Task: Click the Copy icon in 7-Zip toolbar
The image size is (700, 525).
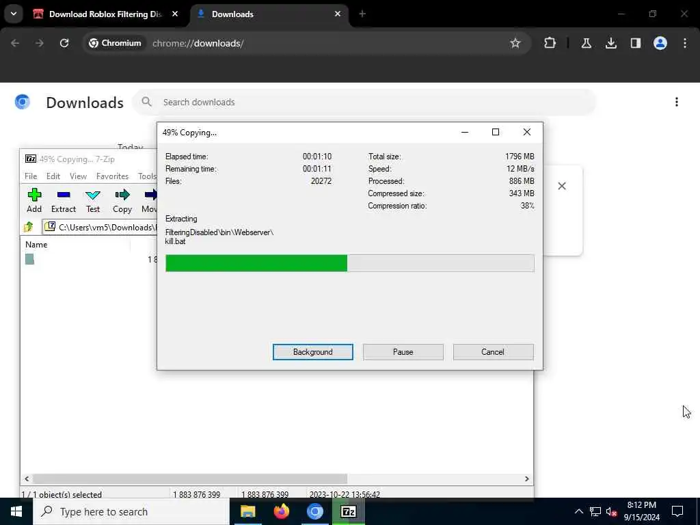Action: [122, 200]
